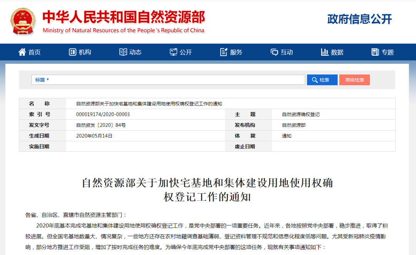
Task: Click the magnifier icon in 检索 button
Action: (x=315, y=80)
